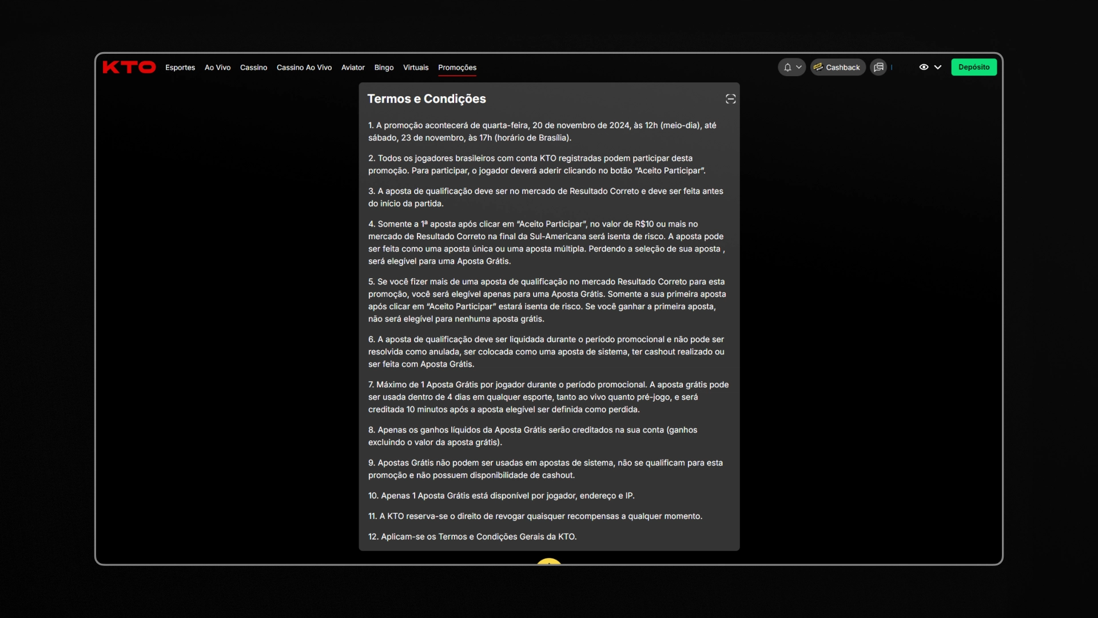Open the Virtuais menu item

tap(416, 68)
